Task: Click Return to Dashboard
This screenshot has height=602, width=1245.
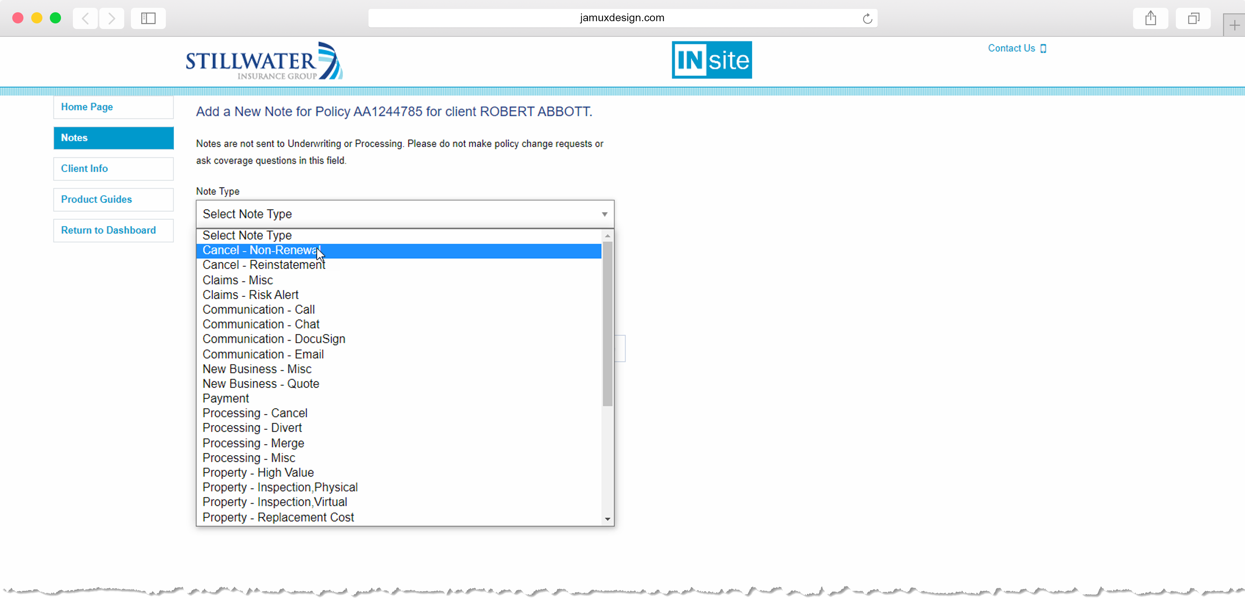Action: point(113,230)
